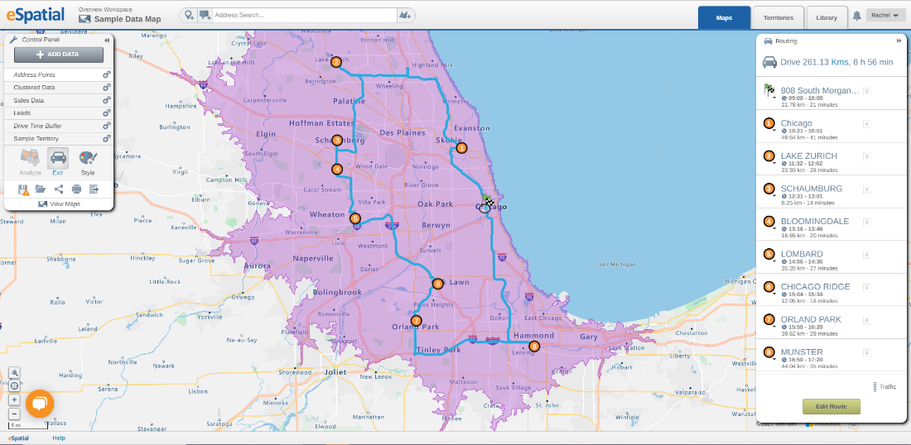Image resolution: width=911 pixels, height=445 pixels.
Task: Click route stop marker 7 at Orland Park
Action: pos(416,320)
